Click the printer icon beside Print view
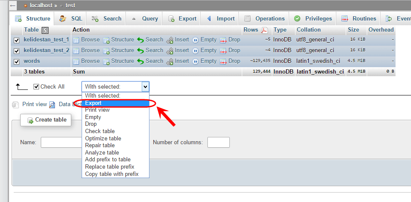This screenshot has height=202, width=411. (16, 105)
